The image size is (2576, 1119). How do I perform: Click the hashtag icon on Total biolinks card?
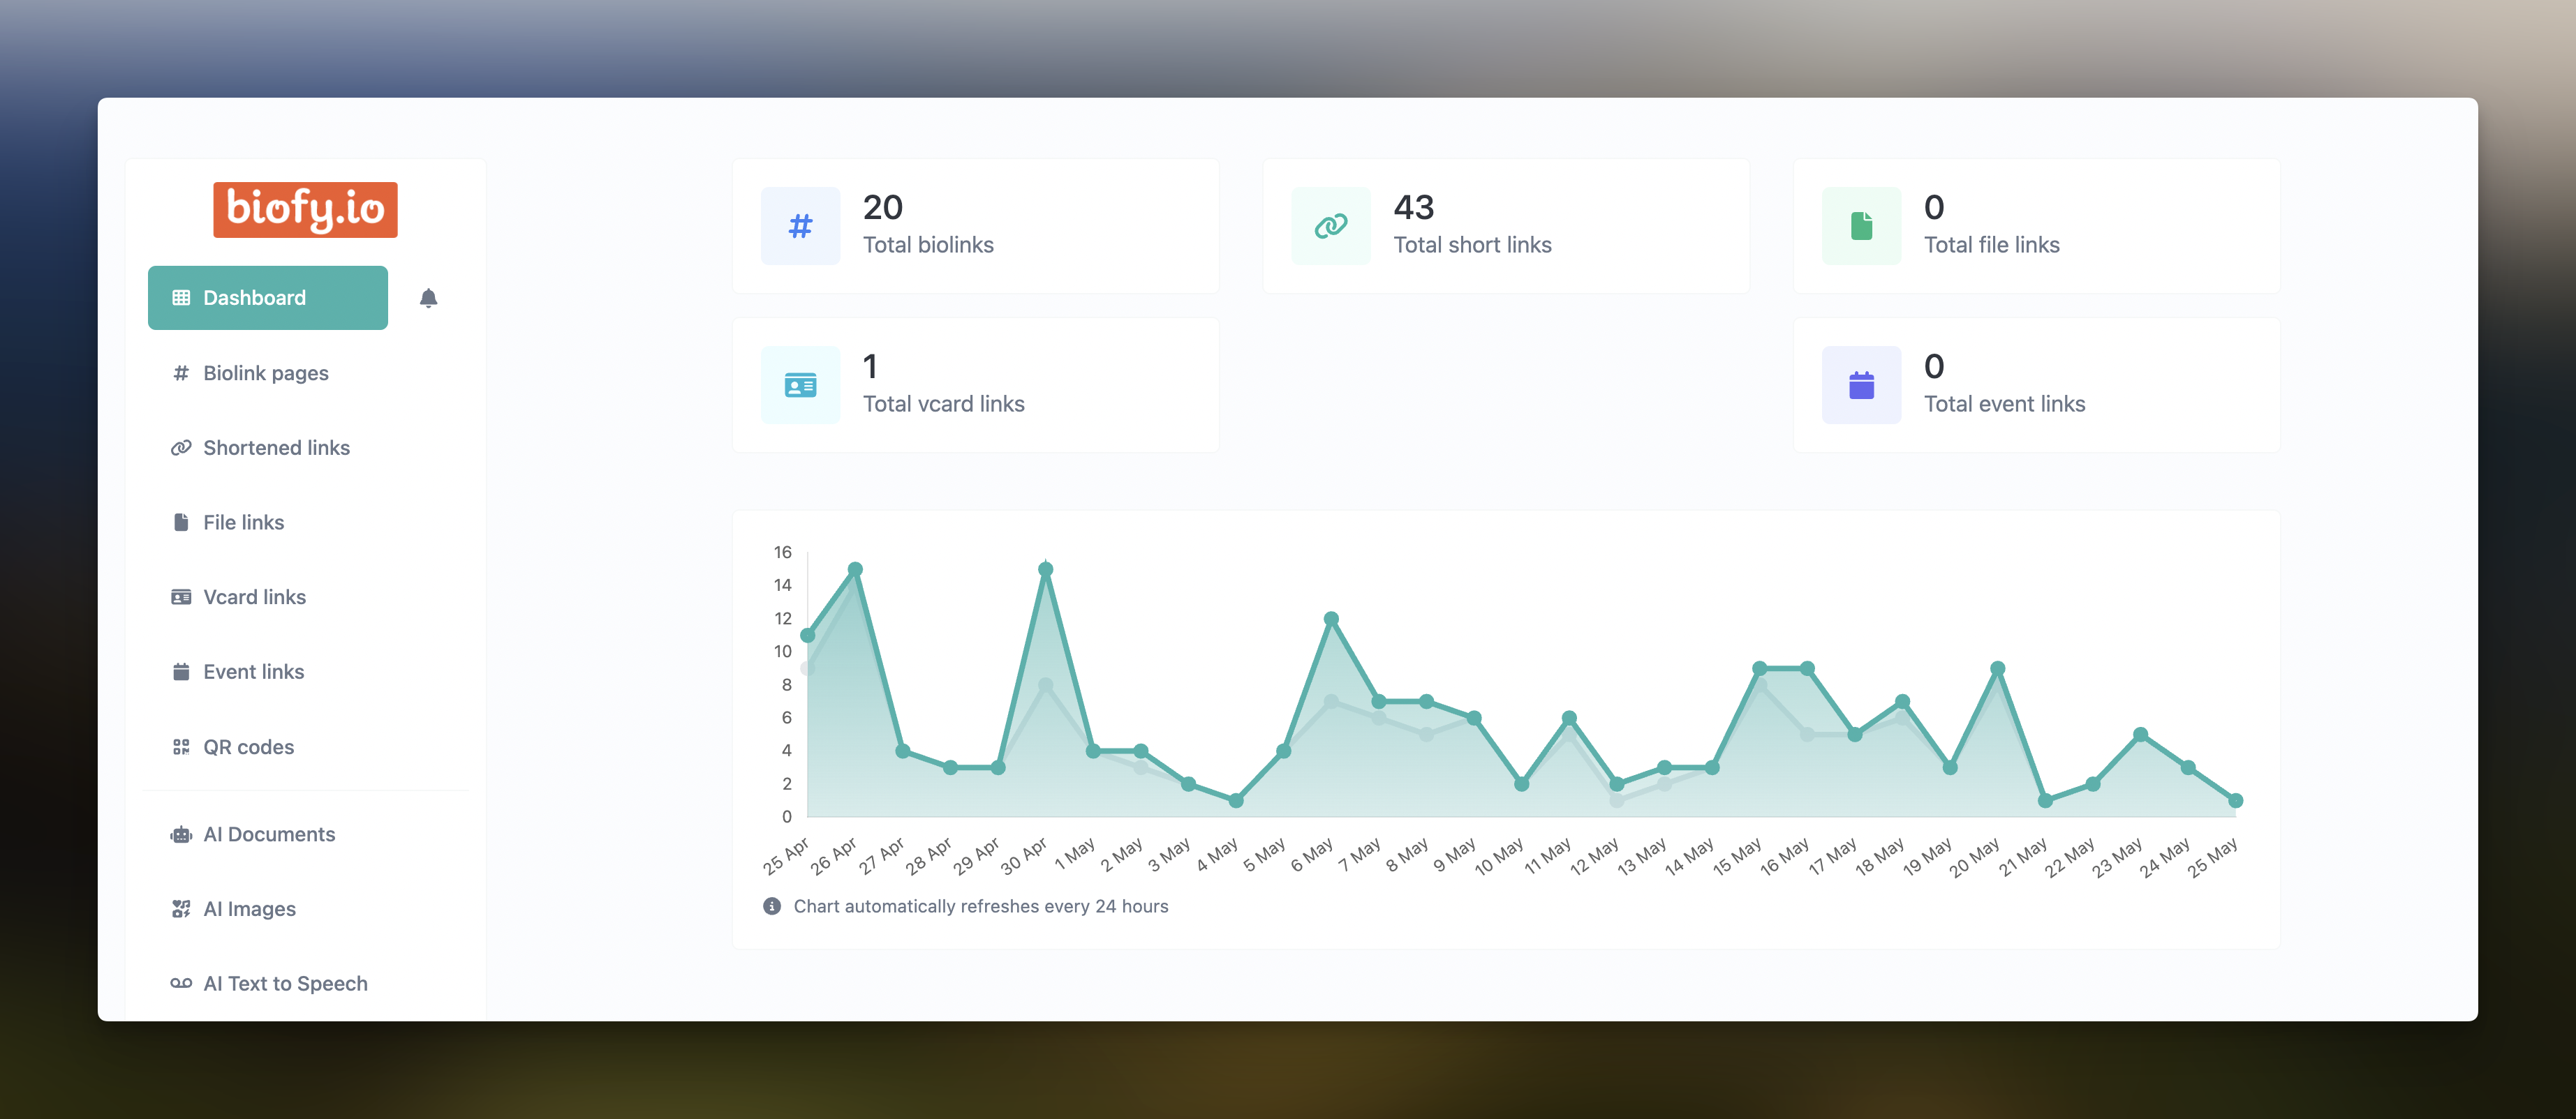point(799,226)
